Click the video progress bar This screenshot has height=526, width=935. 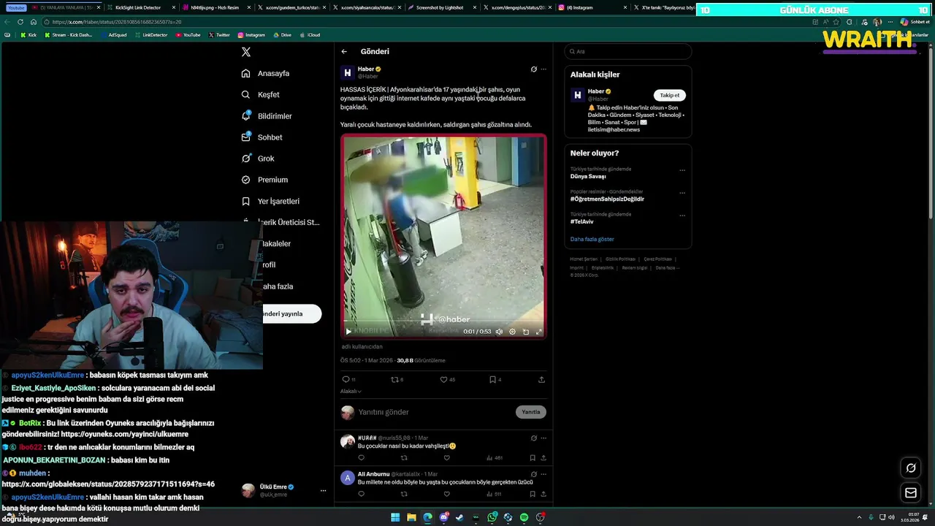tap(443, 322)
